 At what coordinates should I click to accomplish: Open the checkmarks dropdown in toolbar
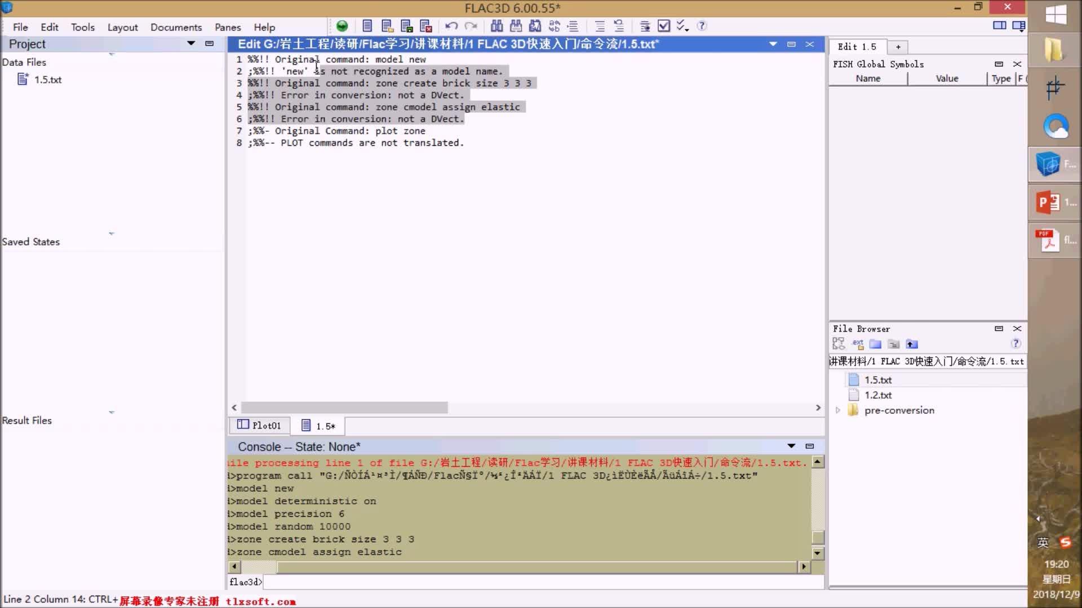(682, 26)
